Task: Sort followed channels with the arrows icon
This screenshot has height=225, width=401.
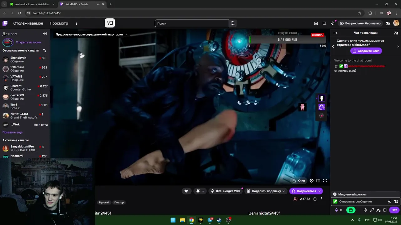Action: click(x=44, y=50)
